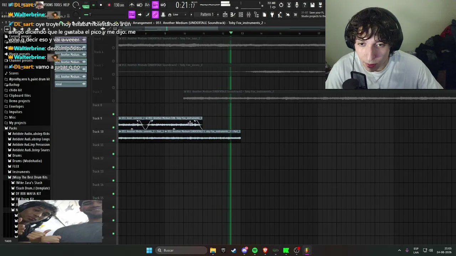Click the red record button
Image resolution: width=456 pixels, height=256 pixels.
pyautogui.click(x=109, y=5)
